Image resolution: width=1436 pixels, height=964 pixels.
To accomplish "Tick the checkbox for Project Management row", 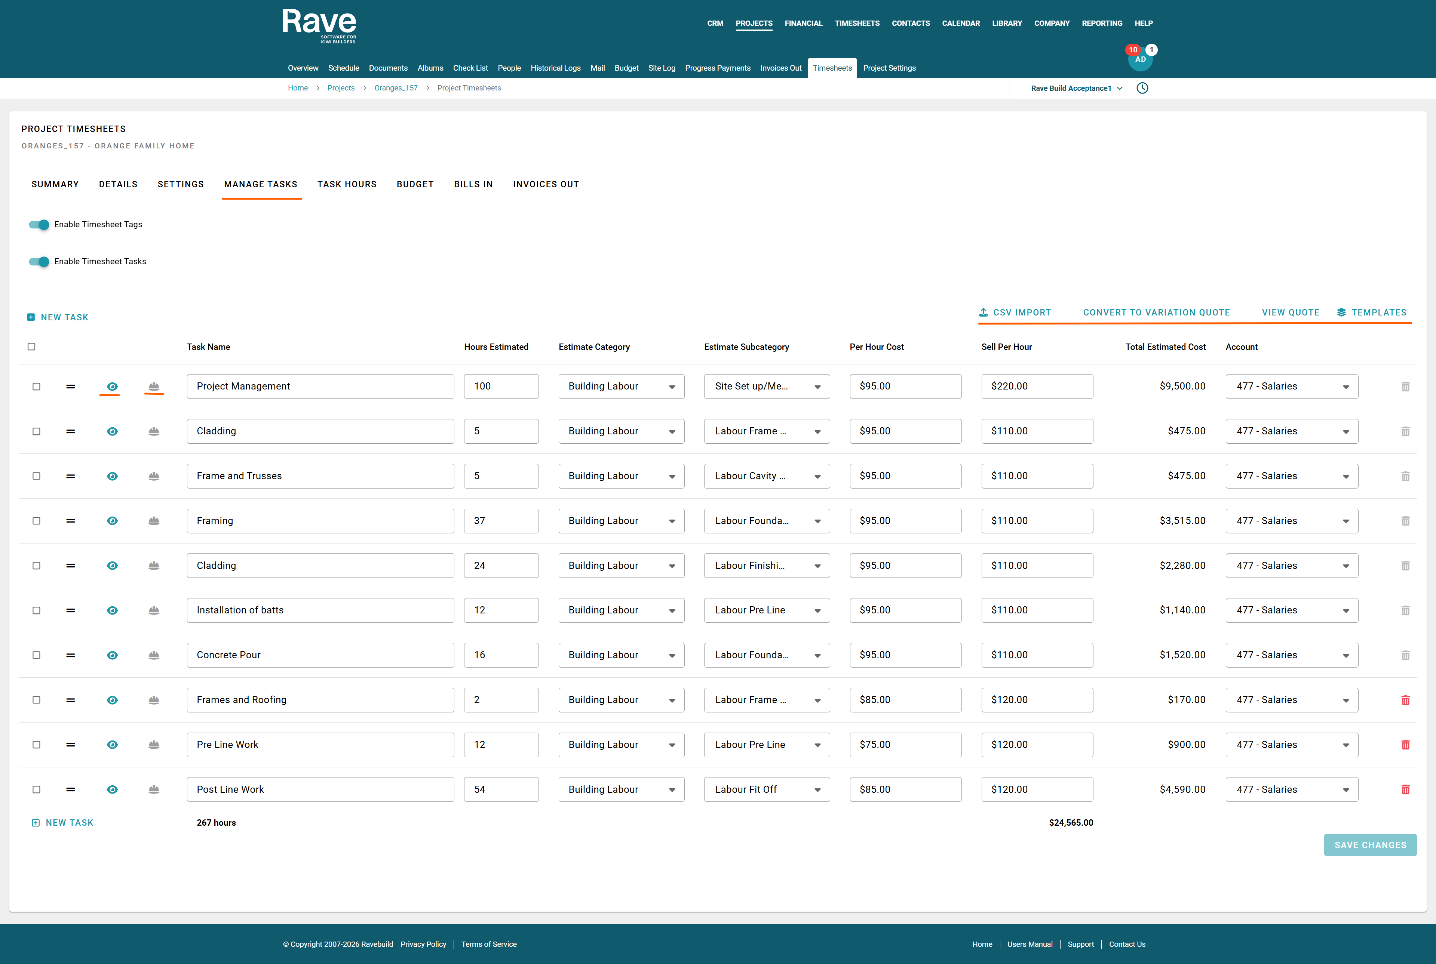I will [x=36, y=386].
